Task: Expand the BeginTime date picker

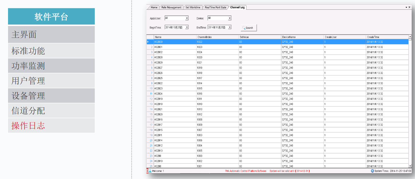Action: 187,27
